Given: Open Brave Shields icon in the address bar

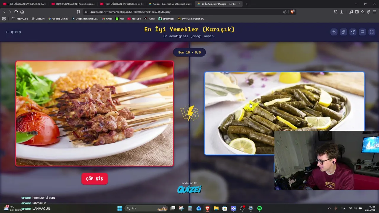Looking at the screenshot, I should tap(293, 12).
